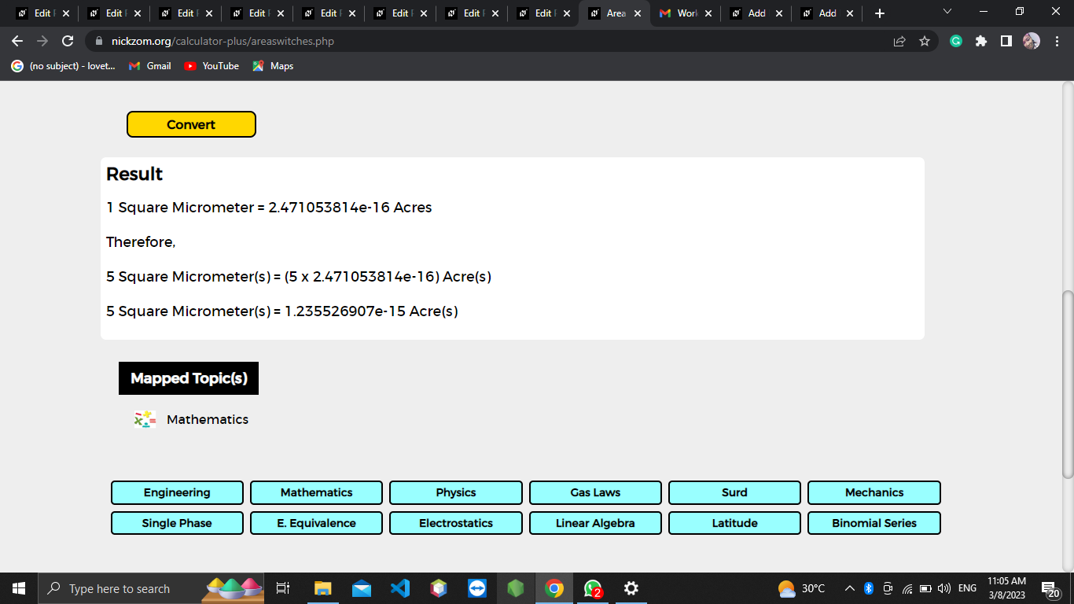Open the Physics topic button
1074x604 pixels.
pos(456,492)
